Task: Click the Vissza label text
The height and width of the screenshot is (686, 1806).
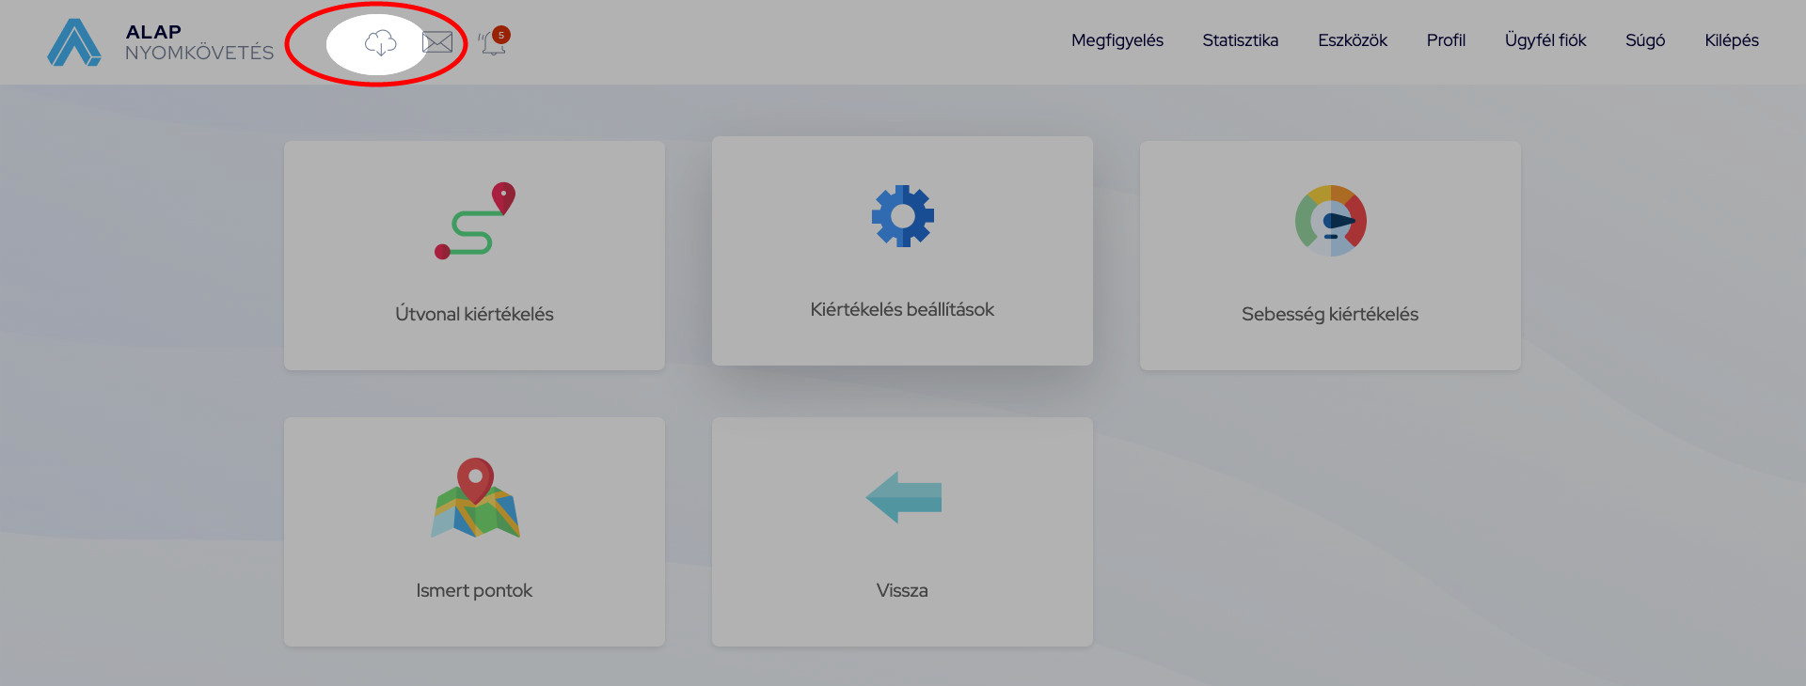Action: point(902,590)
